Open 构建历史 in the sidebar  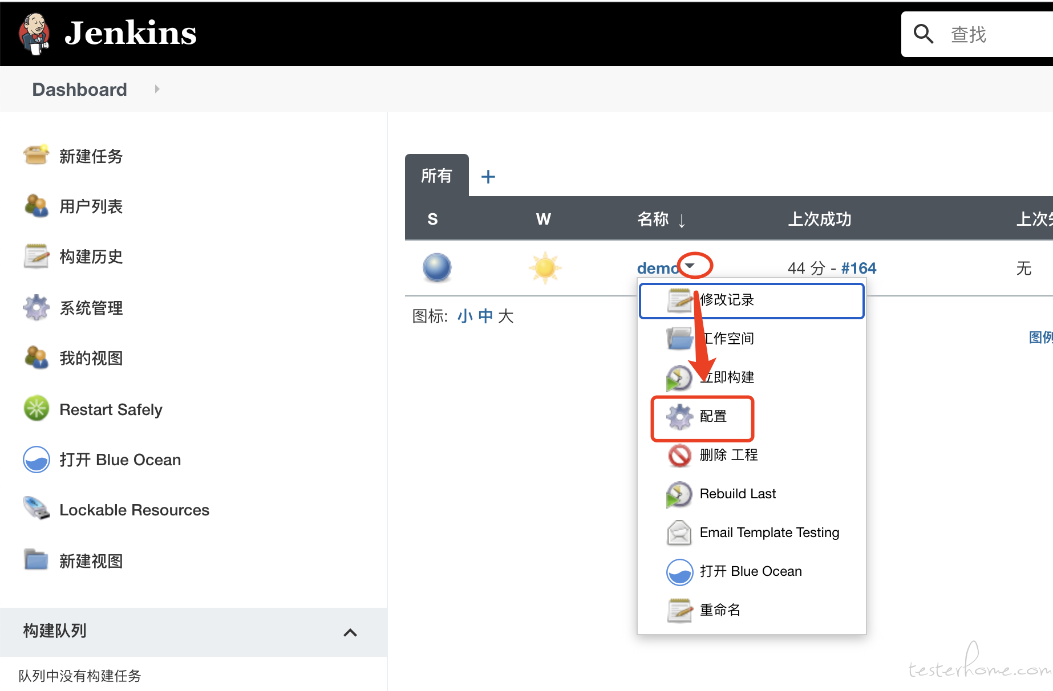(x=91, y=257)
